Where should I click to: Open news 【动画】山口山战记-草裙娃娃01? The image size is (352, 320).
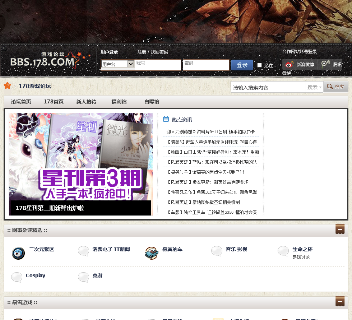213,152
